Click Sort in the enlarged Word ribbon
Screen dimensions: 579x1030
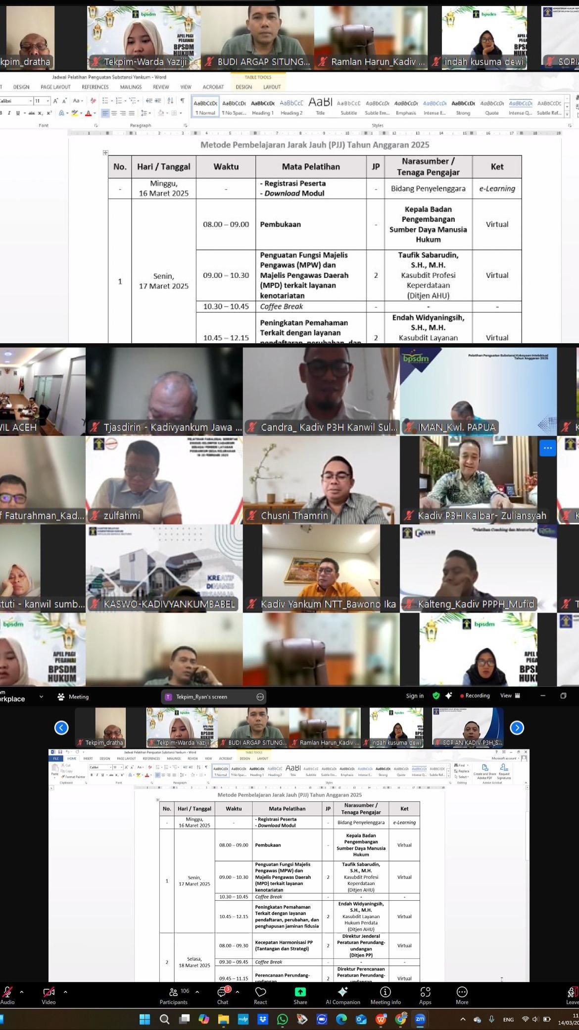coord(170,101)
